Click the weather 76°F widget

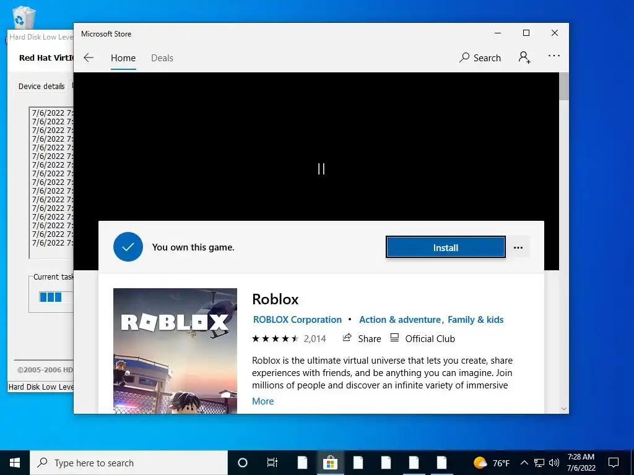click(x=492, y=463)
